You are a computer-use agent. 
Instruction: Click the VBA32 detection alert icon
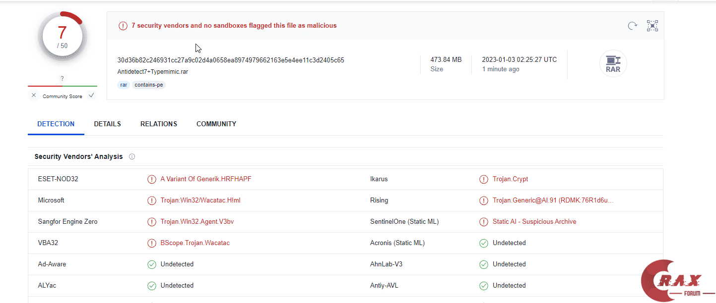click(152, 243)
